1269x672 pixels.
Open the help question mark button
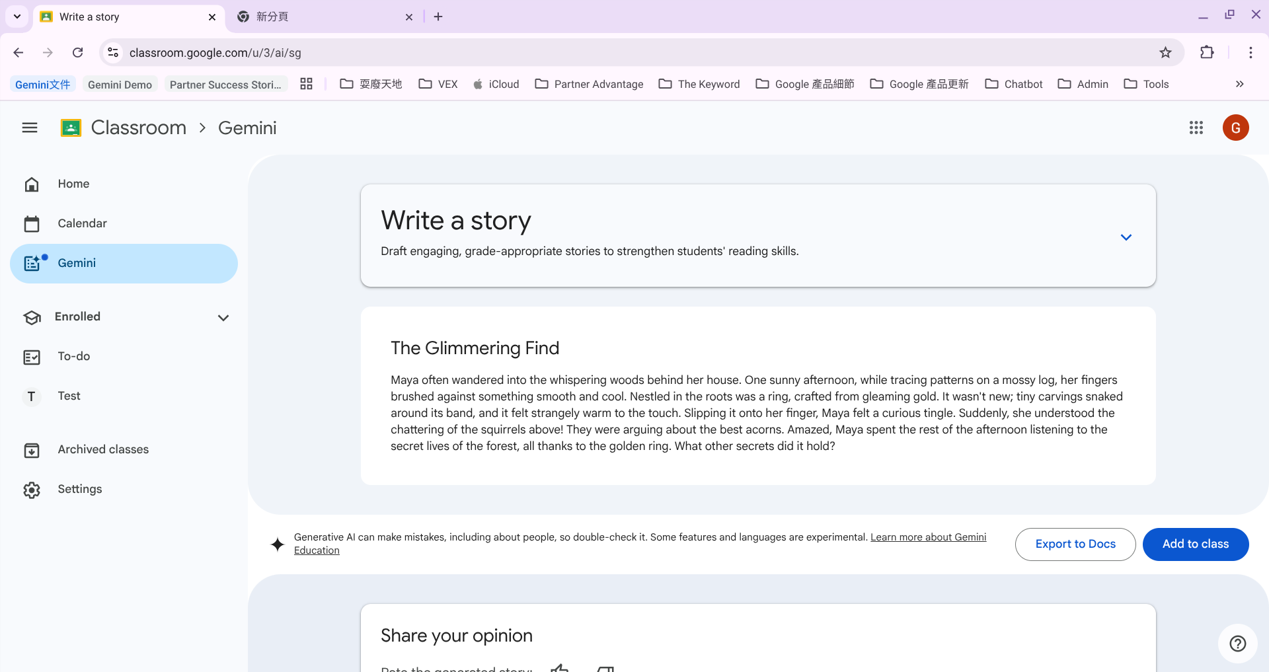pyautogui.click(x=1237, y=643)
